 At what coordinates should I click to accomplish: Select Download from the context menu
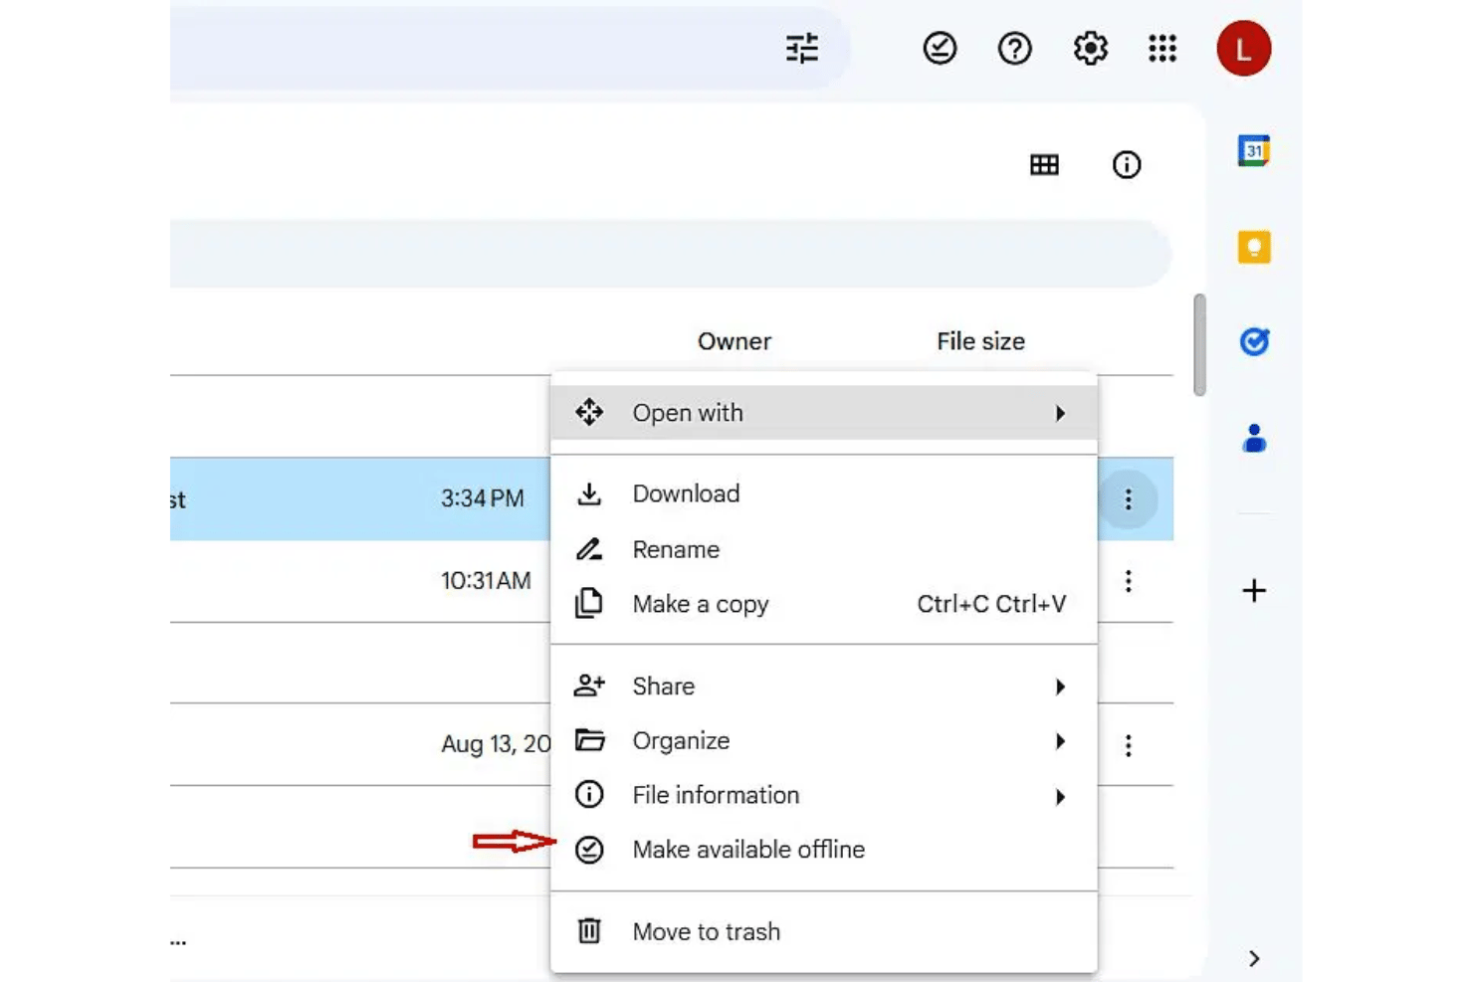(824, 493)
